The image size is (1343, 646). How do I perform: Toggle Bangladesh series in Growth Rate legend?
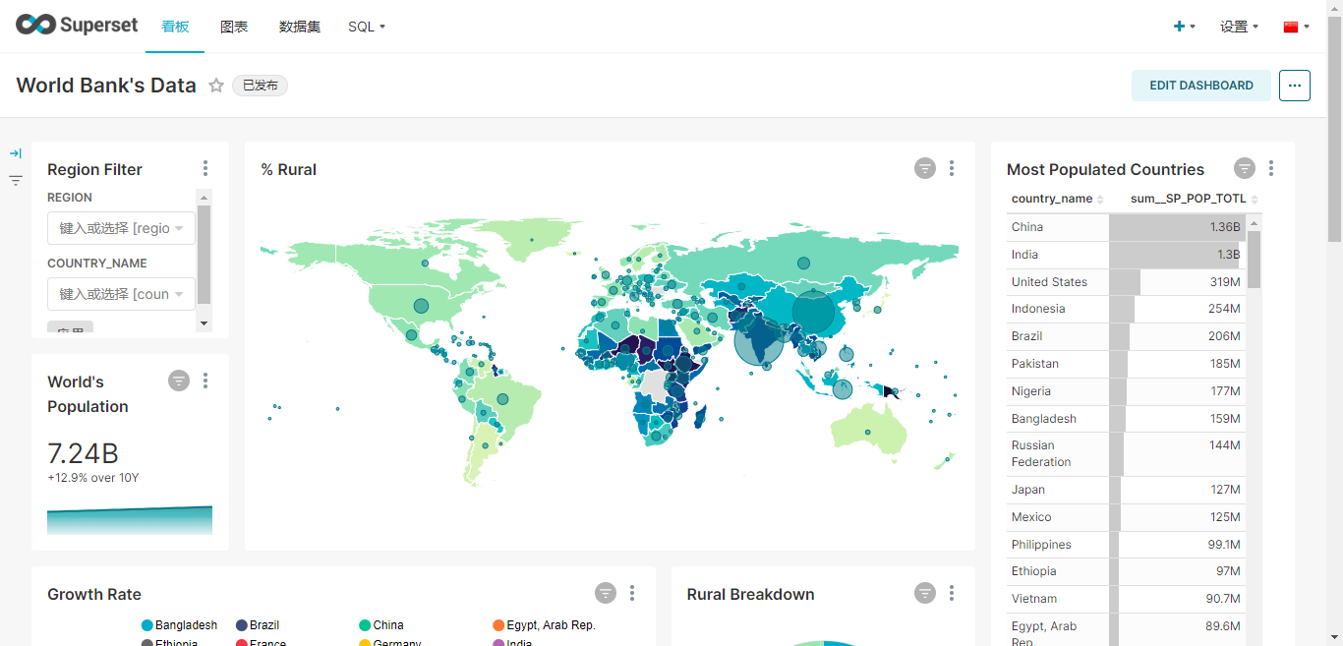[179, 625]
